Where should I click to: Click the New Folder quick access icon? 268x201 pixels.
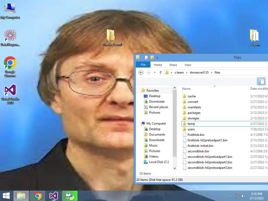click(x=152, y=58)
